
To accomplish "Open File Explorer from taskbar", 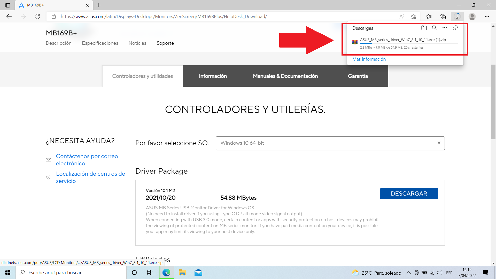I will (182, 273).
